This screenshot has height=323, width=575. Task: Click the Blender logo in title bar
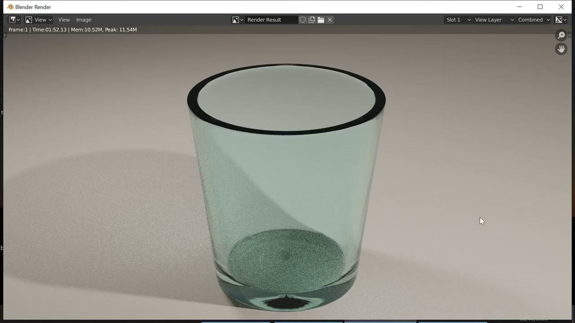coord(10,7)
